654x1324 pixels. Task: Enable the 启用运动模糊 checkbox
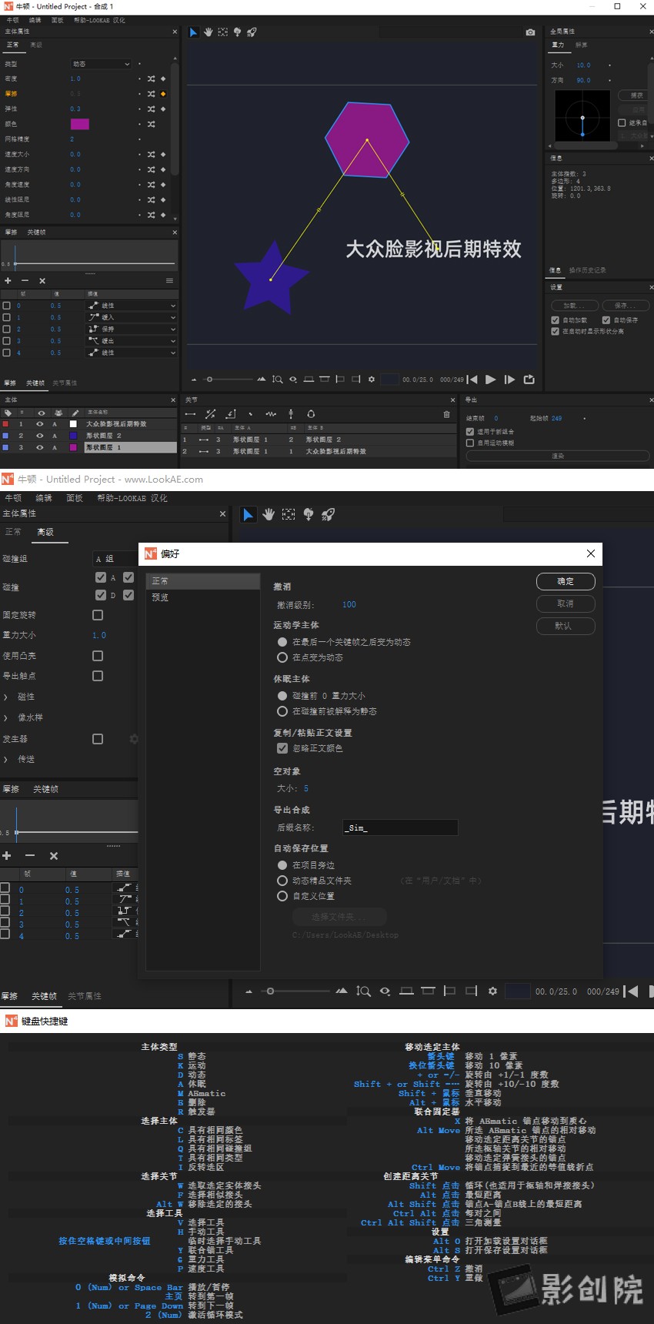coord(470,443)
